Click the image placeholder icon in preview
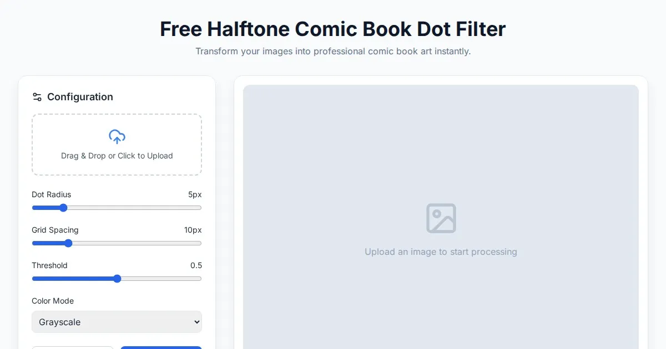Screen dimensions: 666x349 click(441, 218)
